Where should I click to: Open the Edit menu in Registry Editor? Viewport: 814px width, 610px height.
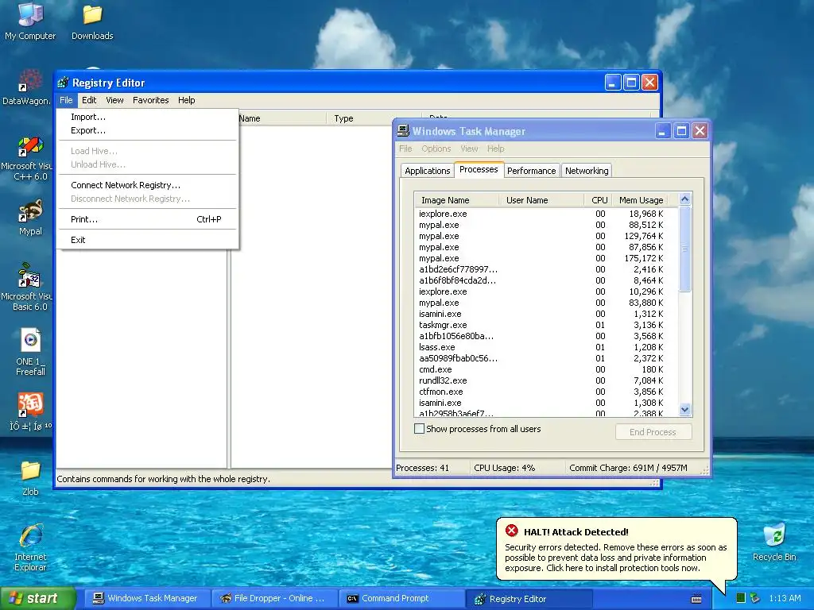[89, 100]
